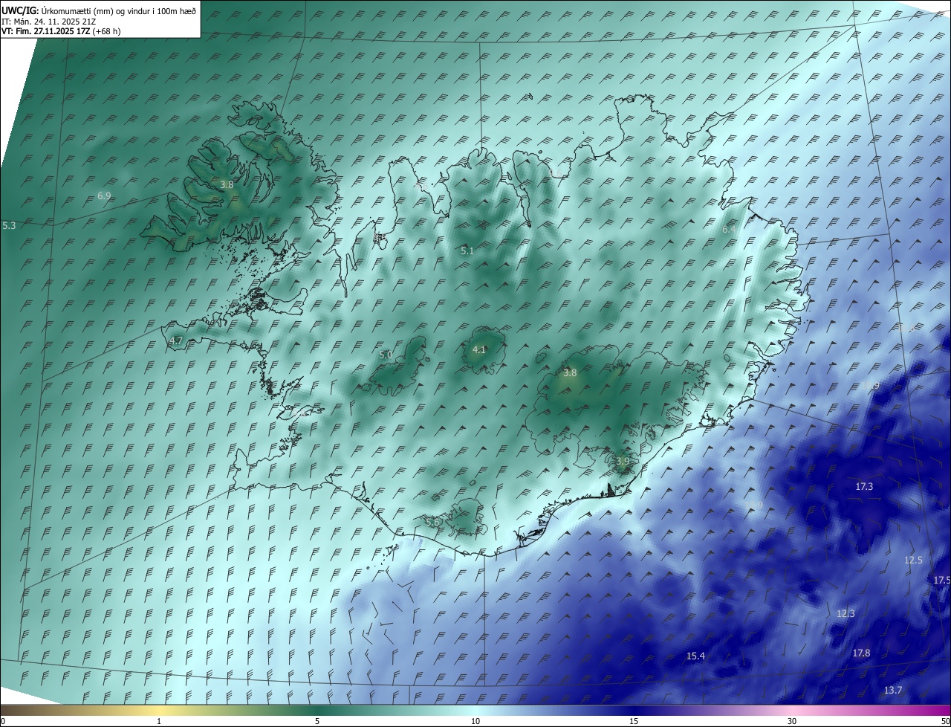Click the 5.6 value label on the map
This screenshot has height=727, width=951.
(432, 523)
